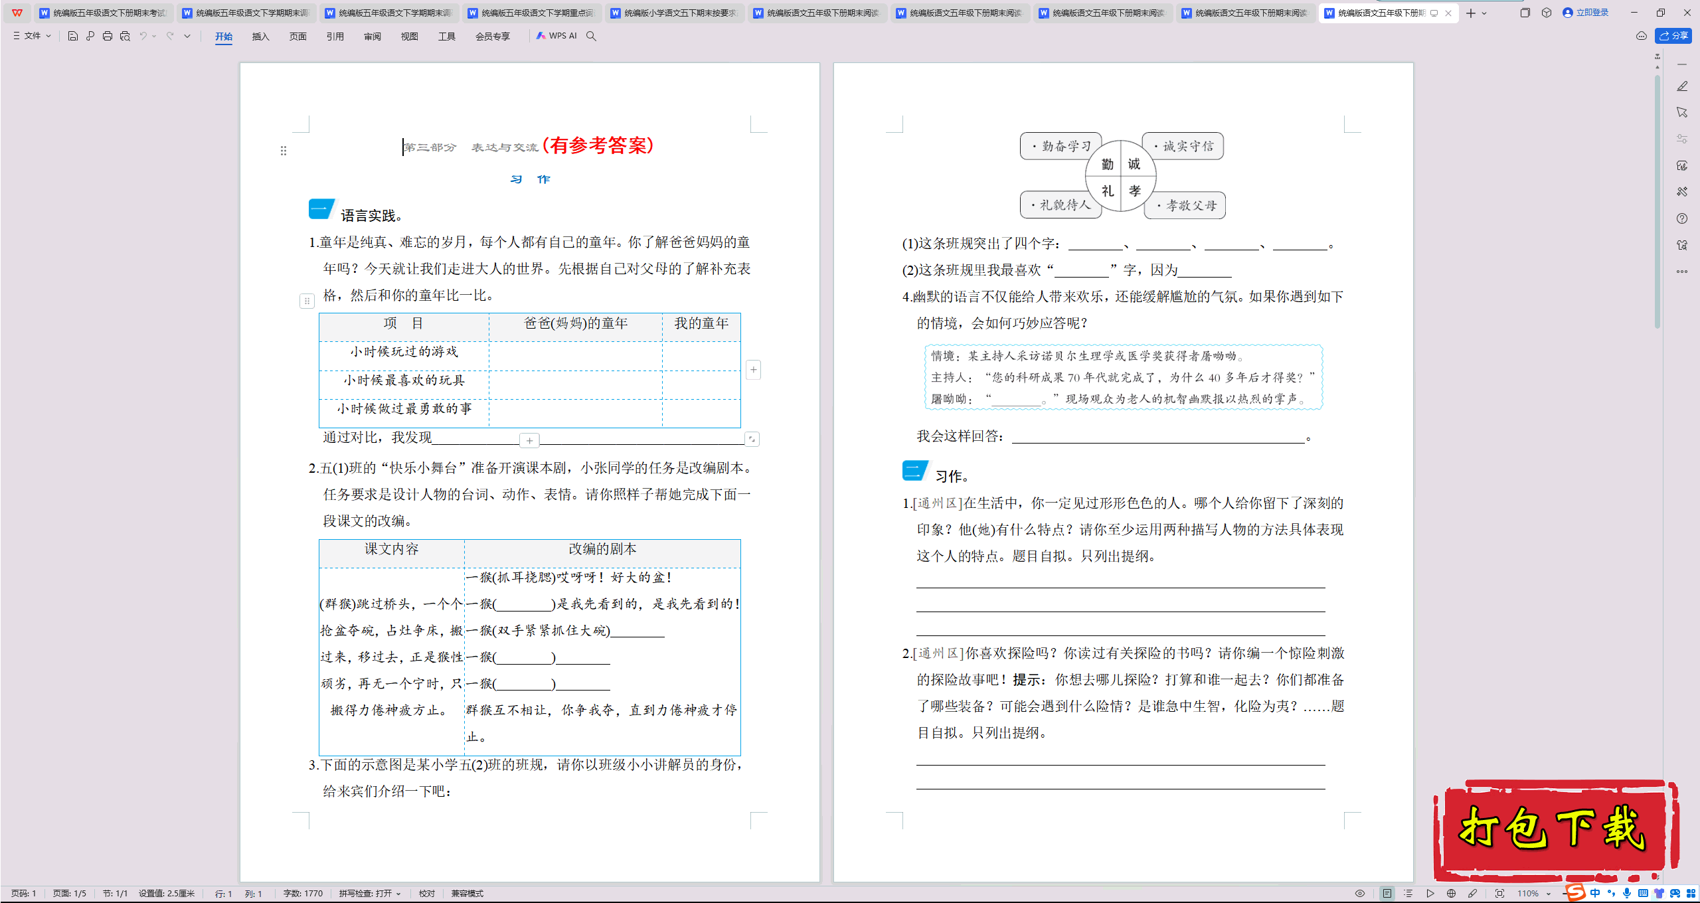Expand the undo history dropdown arrow
The image size is (1700, 903).
pyautogui.click(x=154, y=36)
